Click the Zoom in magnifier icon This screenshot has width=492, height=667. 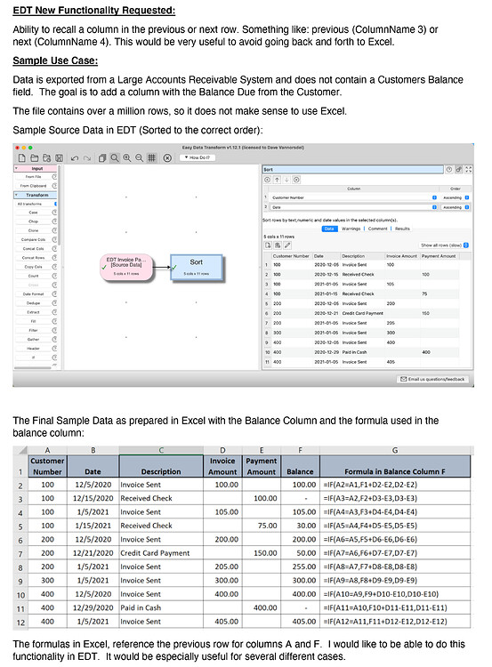pos(127,157)
